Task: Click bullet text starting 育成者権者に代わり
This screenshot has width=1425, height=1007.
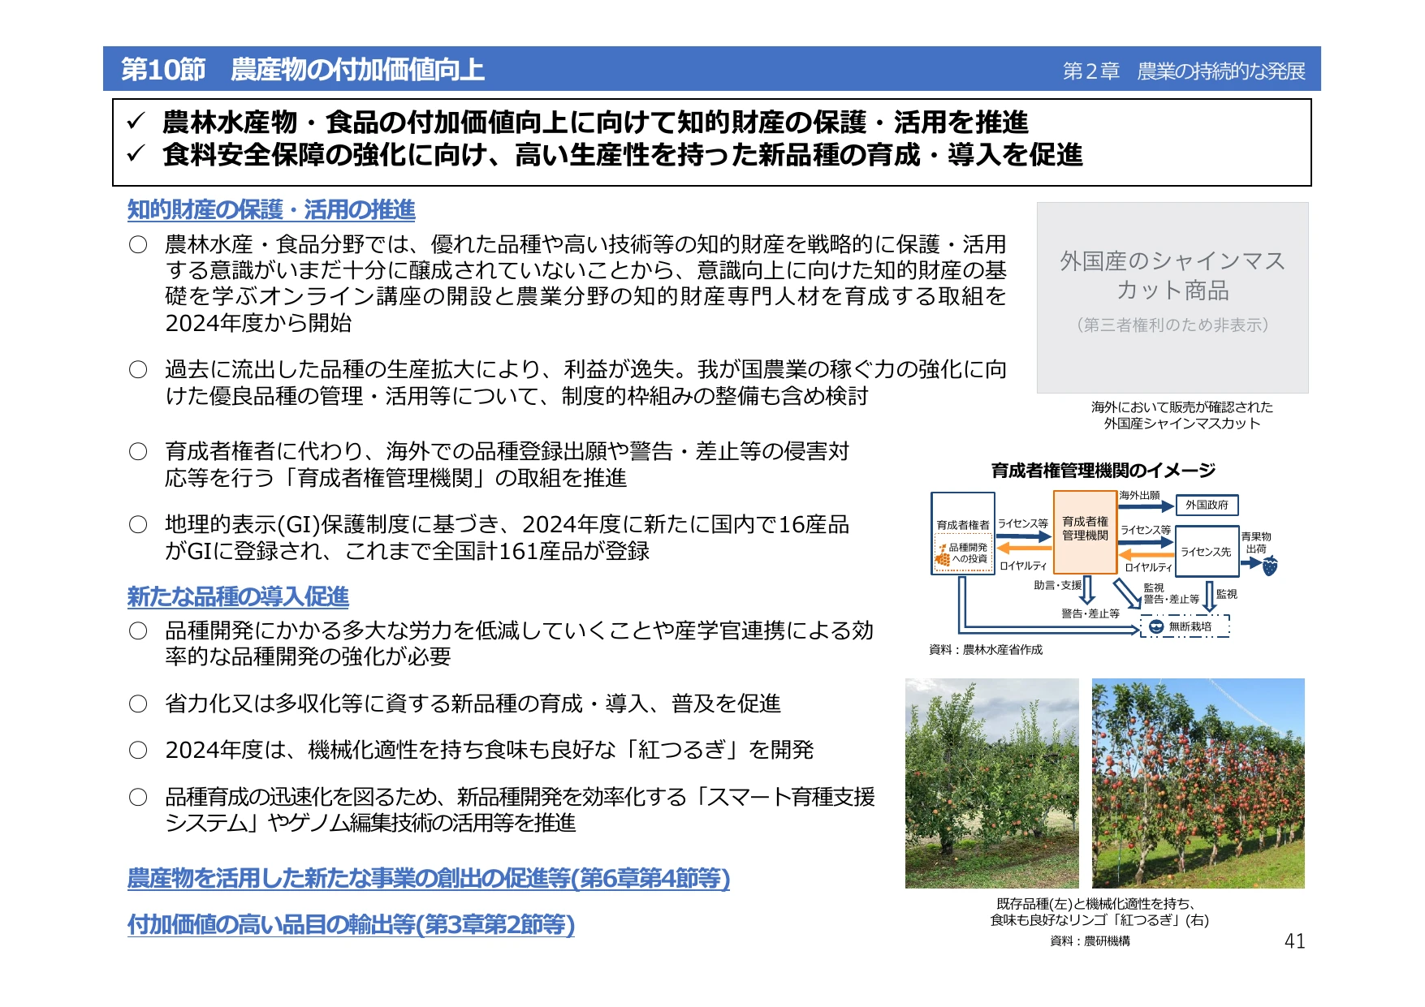Action: pyautogui.click(x=507, y=464)
